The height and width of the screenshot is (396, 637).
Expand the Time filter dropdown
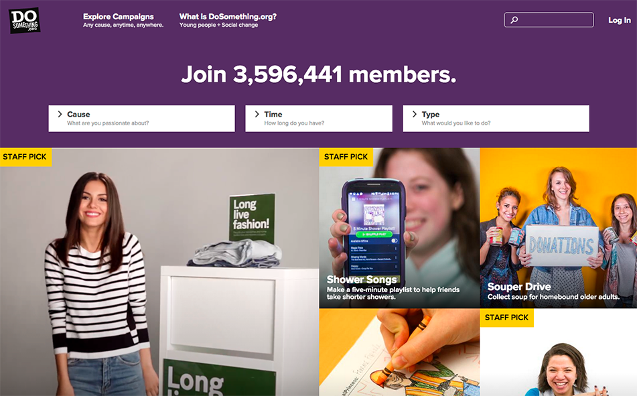click(319, 119)
